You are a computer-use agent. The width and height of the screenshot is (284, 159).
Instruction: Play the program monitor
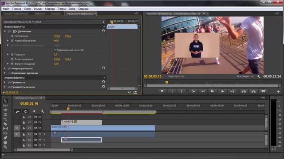[213, 91]
